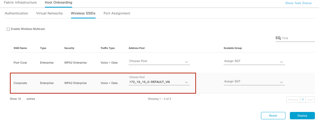Go to Previous page
Image resolution: width=319 pixels, height=125 pixels.
tap(293, 99)
